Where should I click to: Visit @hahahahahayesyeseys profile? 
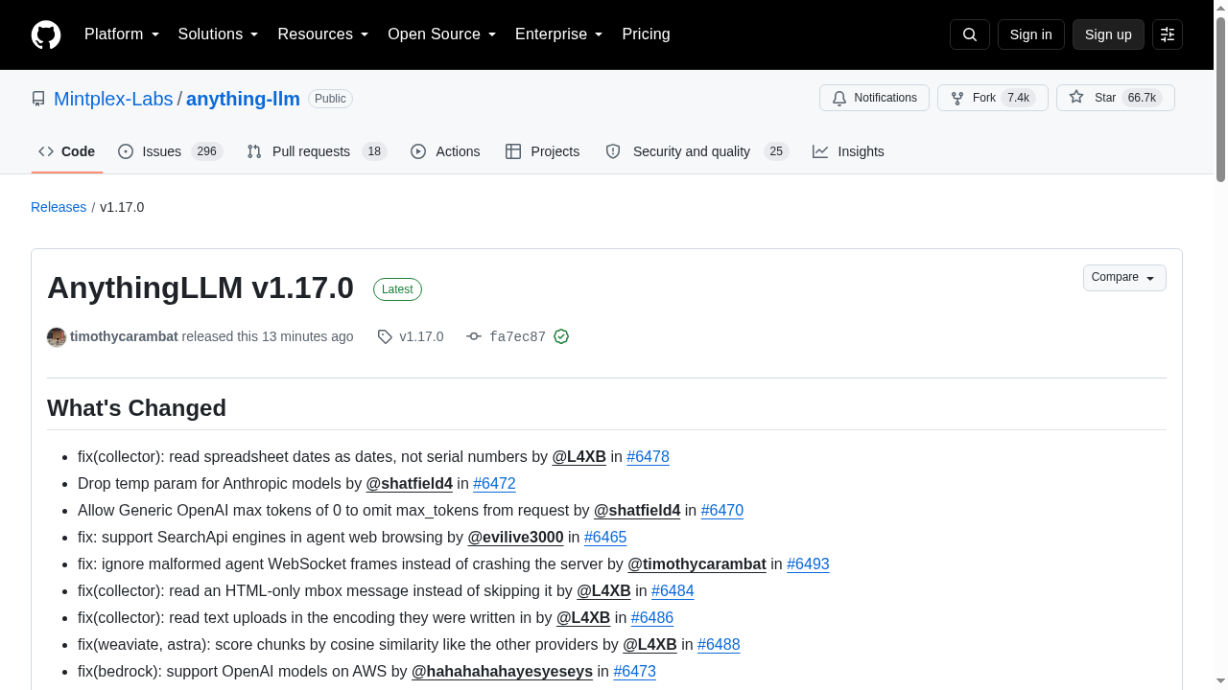[502, 672]
